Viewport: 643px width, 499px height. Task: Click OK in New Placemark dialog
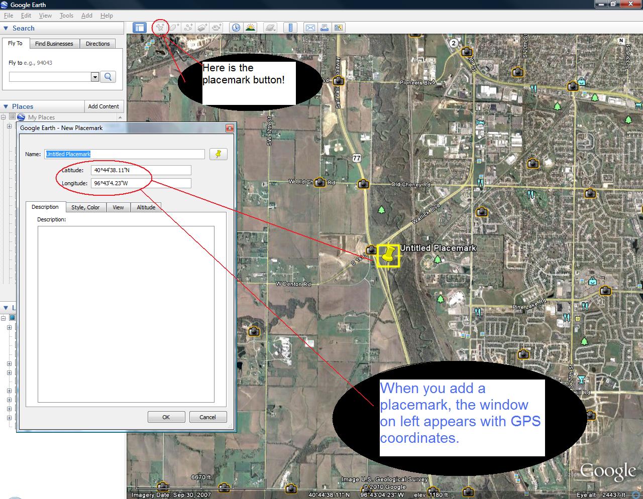pyautogui.click(x=166, y=417)
